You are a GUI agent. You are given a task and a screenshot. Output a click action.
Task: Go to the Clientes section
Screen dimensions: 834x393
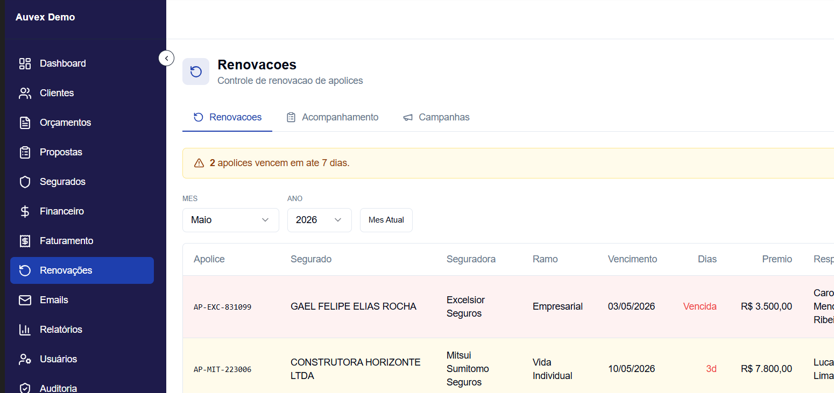82,93
